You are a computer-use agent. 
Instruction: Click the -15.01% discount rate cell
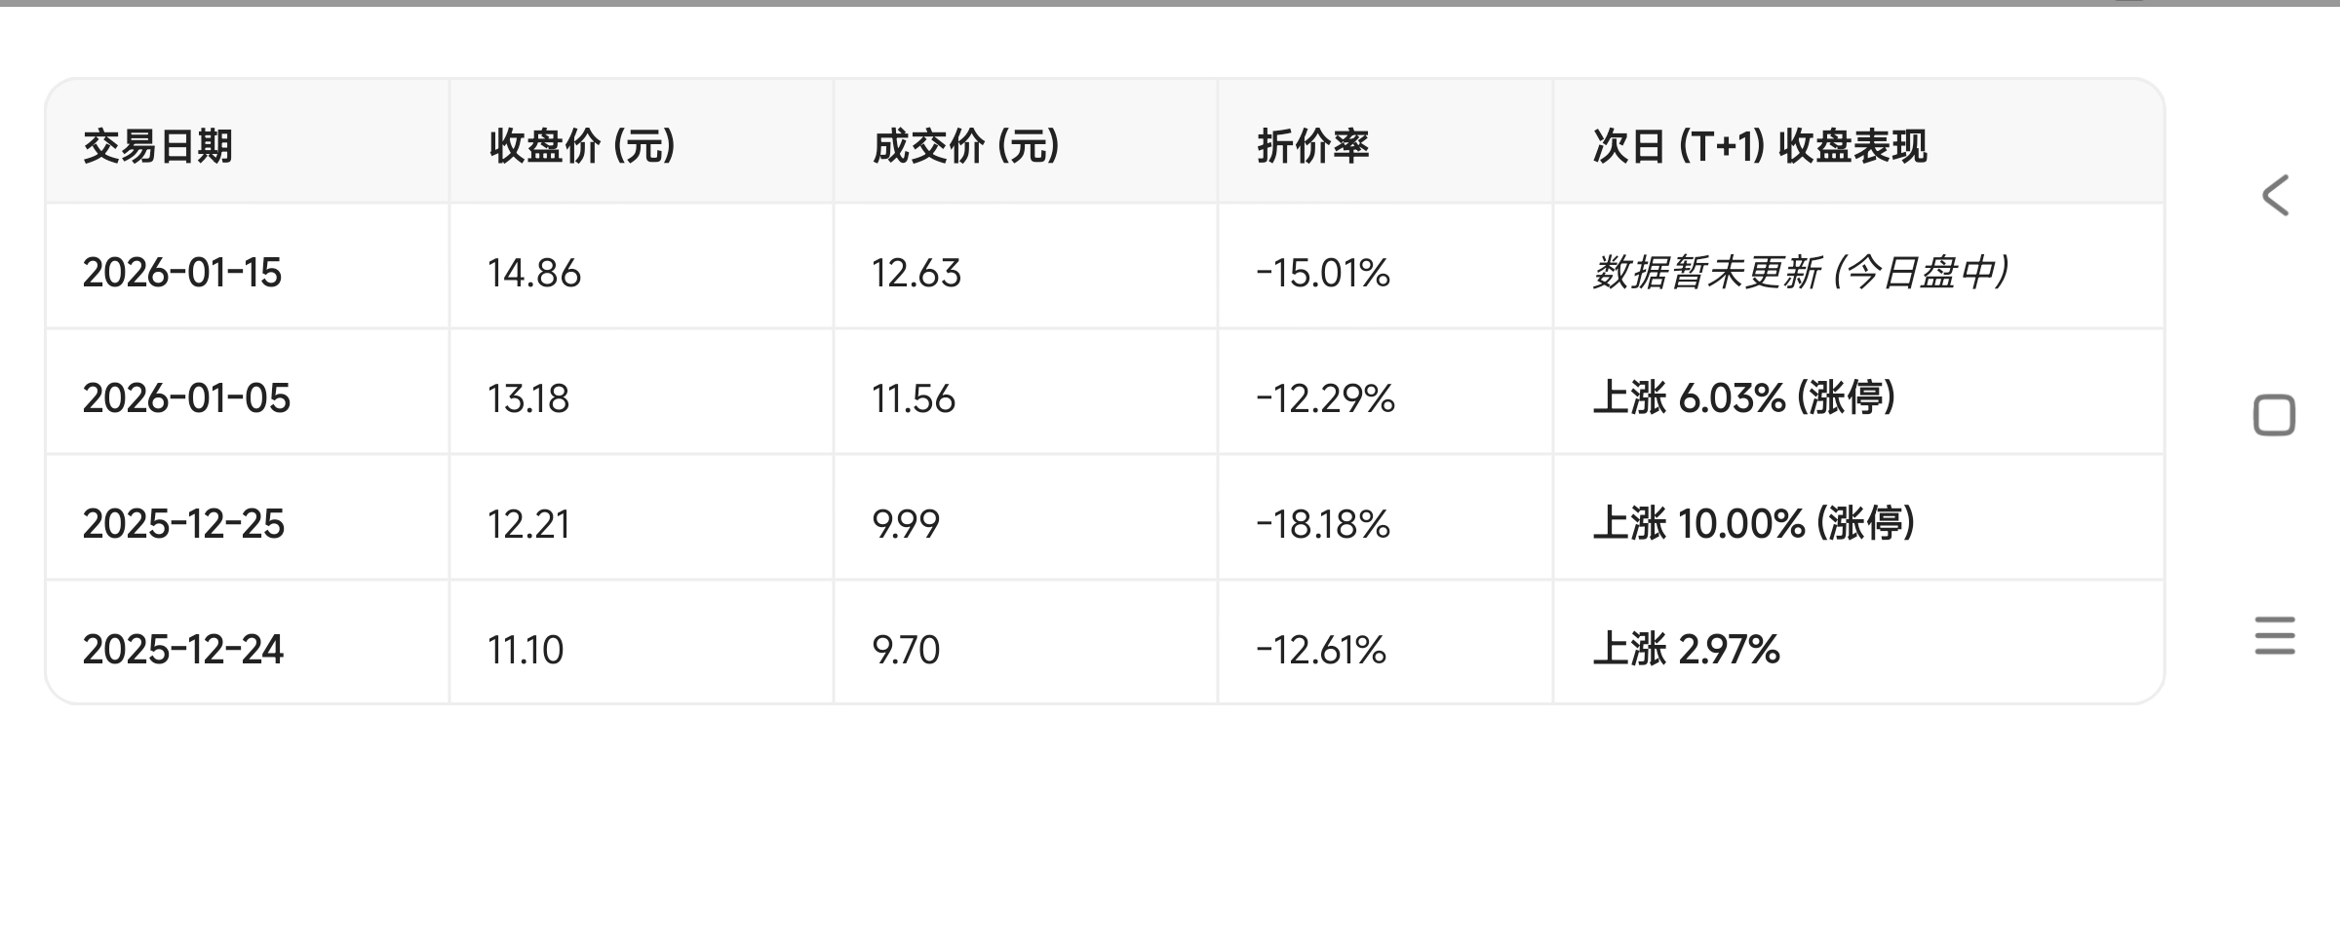(1323, 273)
